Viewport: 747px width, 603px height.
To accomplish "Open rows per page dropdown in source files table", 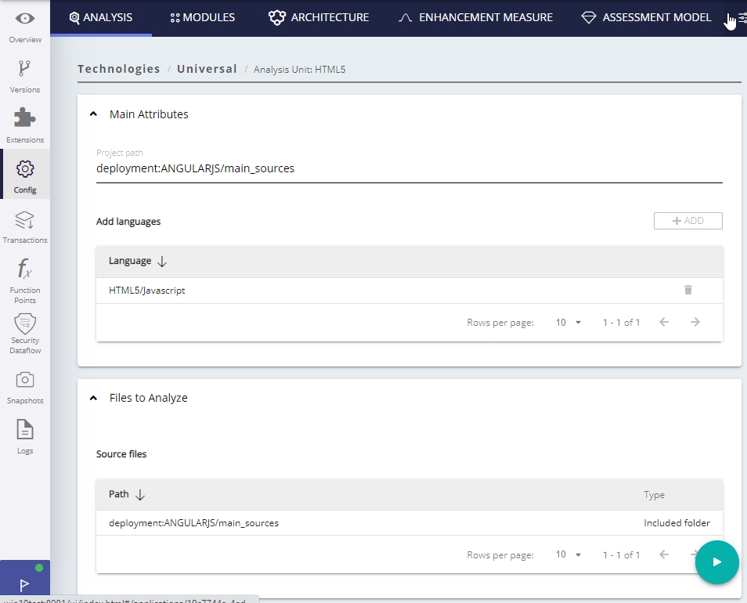I will (568, 555).
